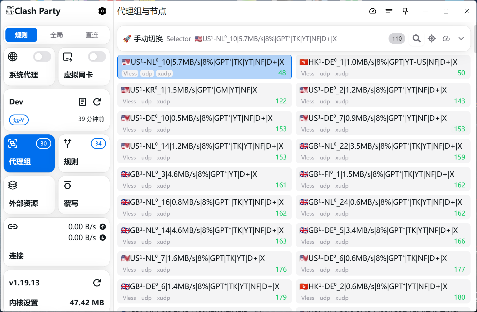Select node GB¹-NL⁰_24|0.6MB/s
Image resolution: width=477 pixels, height=312 pixels.
click(383, 207)
